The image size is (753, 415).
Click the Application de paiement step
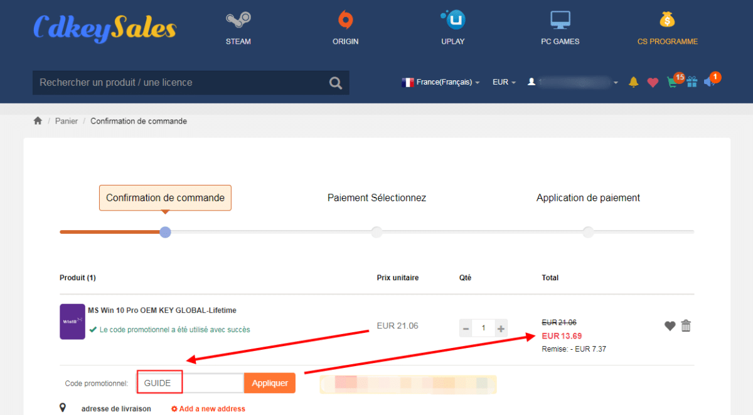pos(588,197)
